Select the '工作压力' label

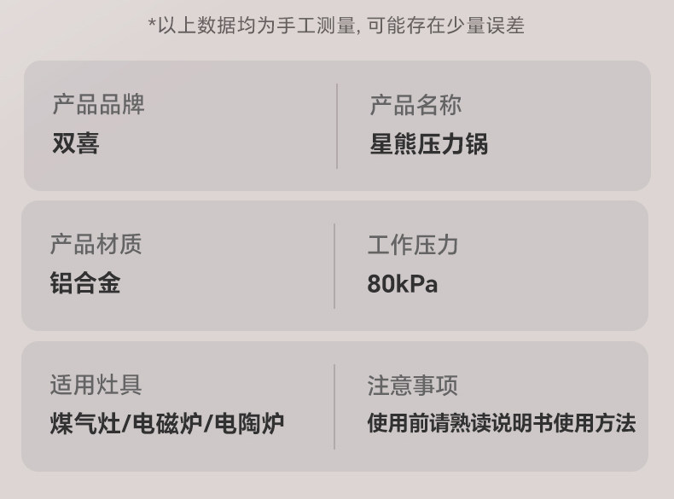tap(413, 245)
